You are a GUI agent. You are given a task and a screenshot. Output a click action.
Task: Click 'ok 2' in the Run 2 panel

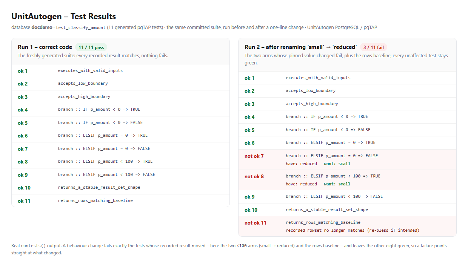point(249,91)
